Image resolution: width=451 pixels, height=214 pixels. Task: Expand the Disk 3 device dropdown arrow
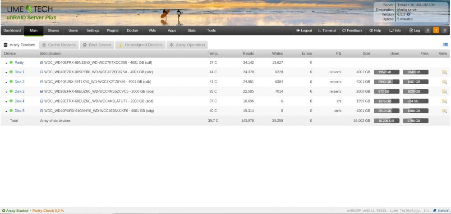click(6, 92)
